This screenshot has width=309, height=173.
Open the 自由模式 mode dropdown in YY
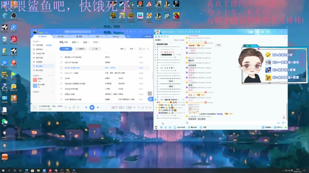(x=159, y=40)
